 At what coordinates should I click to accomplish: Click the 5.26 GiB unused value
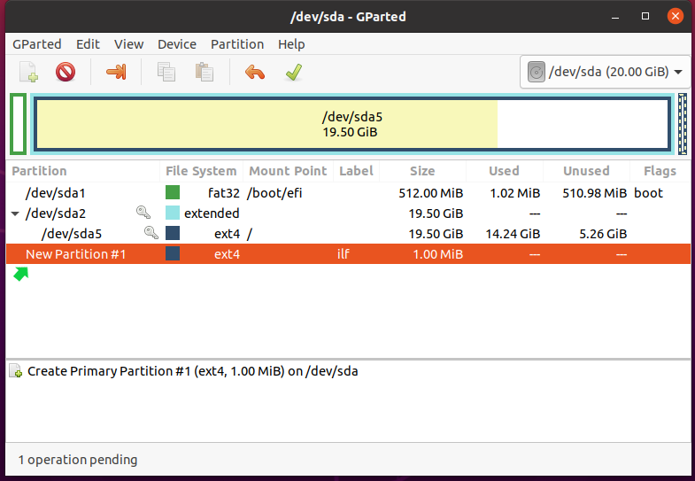tap(603, 234)
